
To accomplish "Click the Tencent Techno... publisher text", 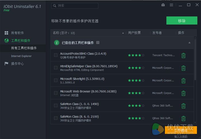I will (x=163, y=55).
